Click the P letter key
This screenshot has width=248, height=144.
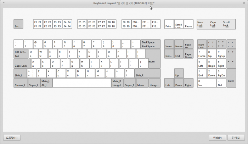tap(121, 54)
